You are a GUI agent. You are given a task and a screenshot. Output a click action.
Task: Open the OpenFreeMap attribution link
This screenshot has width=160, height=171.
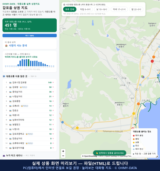tap(111, 156)
